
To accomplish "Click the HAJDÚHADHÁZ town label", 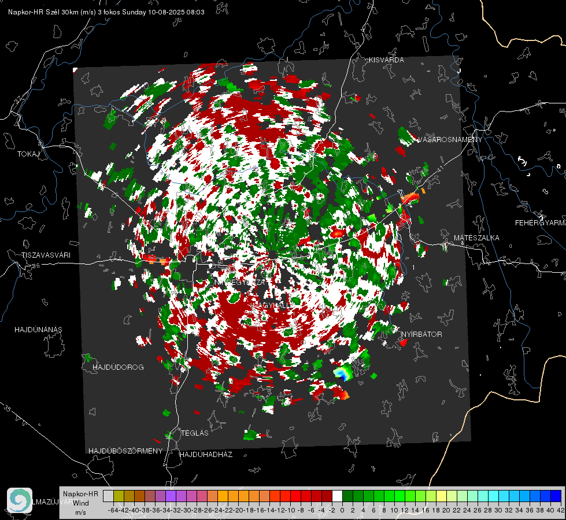I will pyautogui.click(x=206, y=455).
